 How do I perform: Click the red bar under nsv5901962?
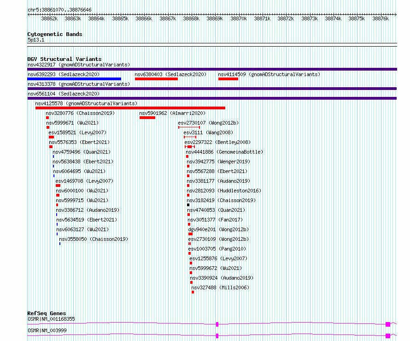(x=147, y=118)
